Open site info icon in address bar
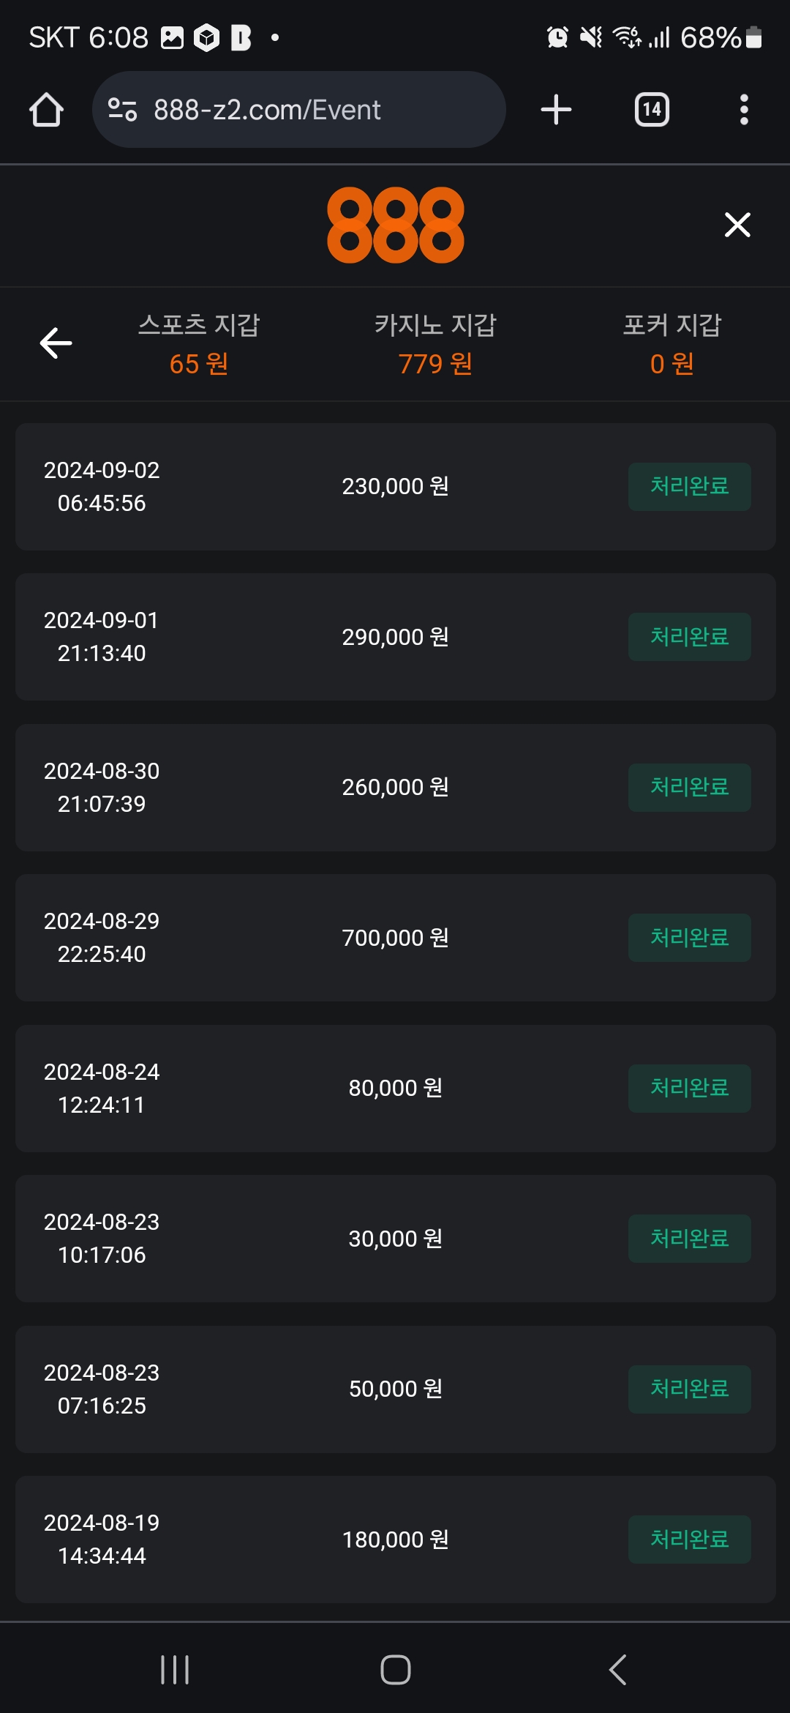The width and height of the screenshot is (790, 1713). [x=122, y=110]
